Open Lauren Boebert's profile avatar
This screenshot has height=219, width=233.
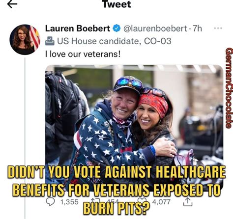[x=25, y=39]
